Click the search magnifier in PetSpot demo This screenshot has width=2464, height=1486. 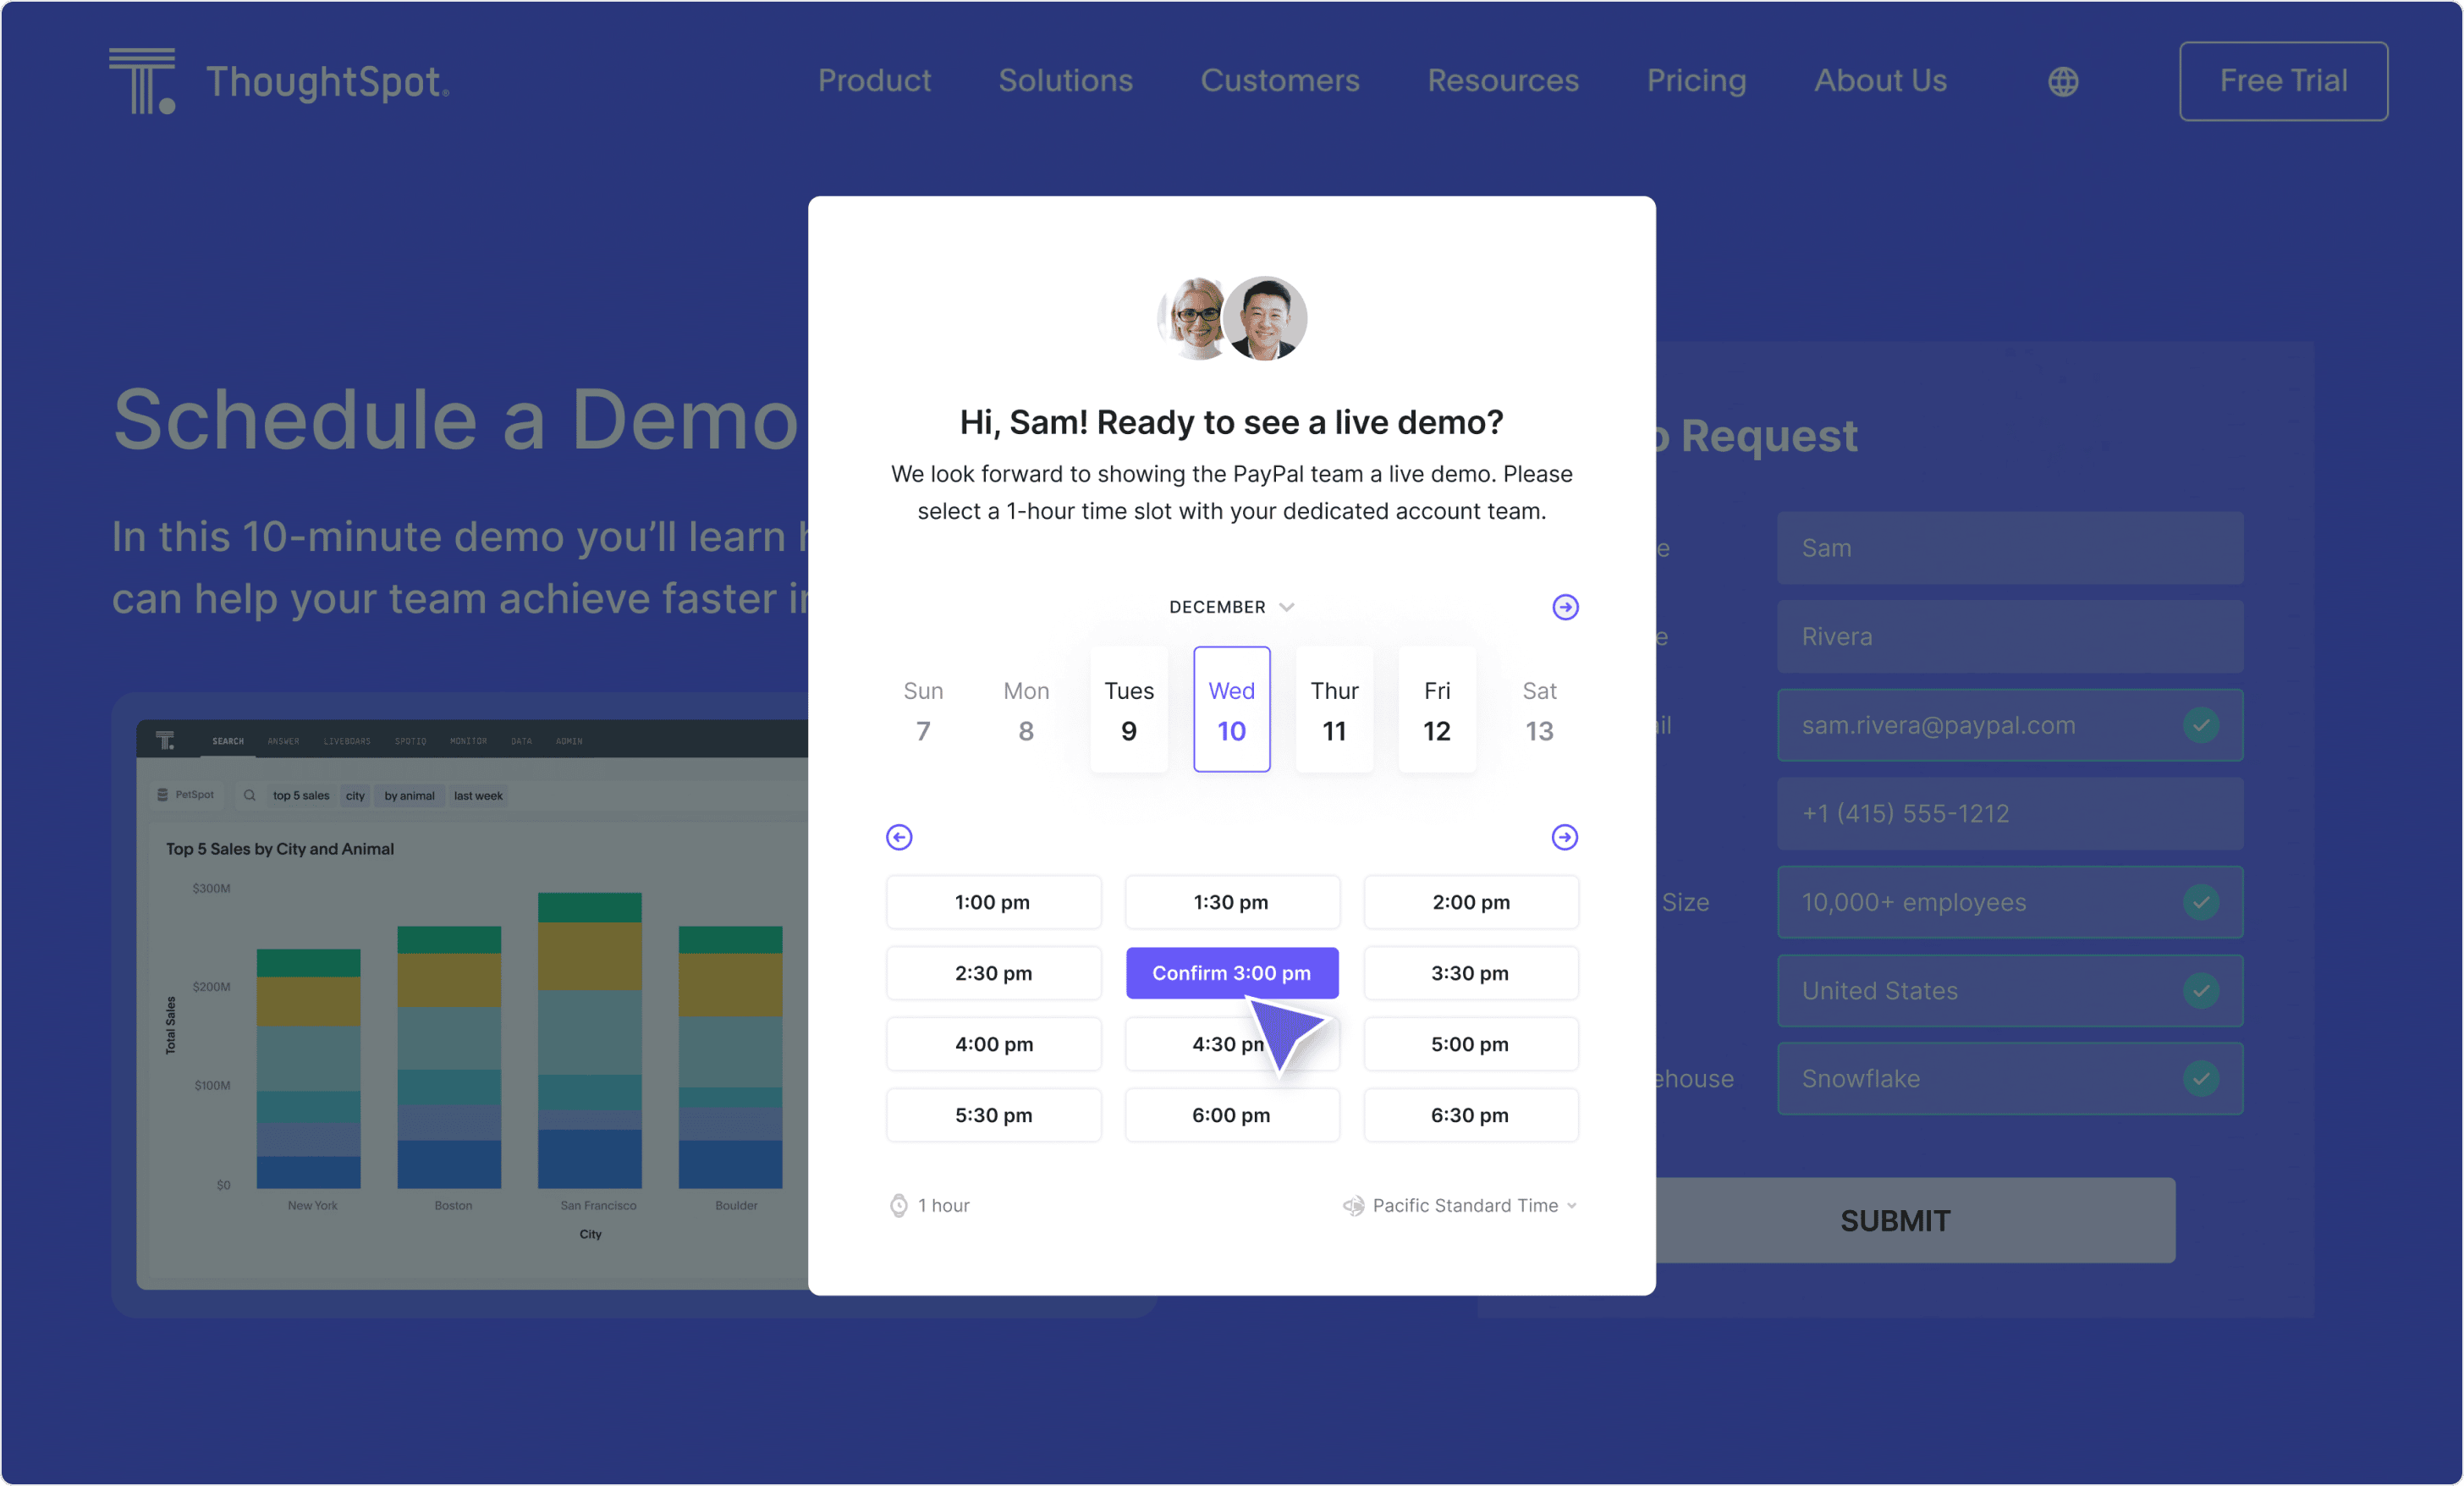pos(249,796)
